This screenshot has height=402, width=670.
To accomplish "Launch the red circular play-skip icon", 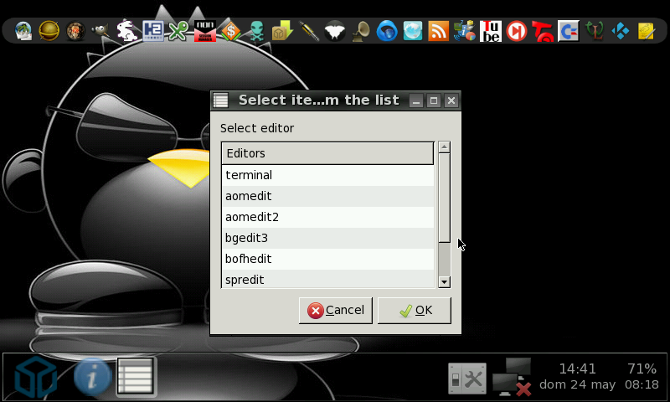I will [516, 31].
